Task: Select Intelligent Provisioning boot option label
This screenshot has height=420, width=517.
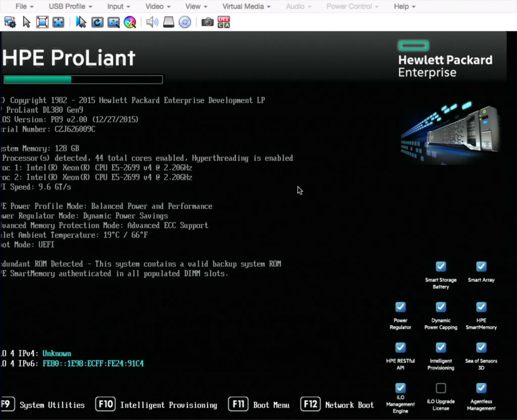Action: click(169, 405)
